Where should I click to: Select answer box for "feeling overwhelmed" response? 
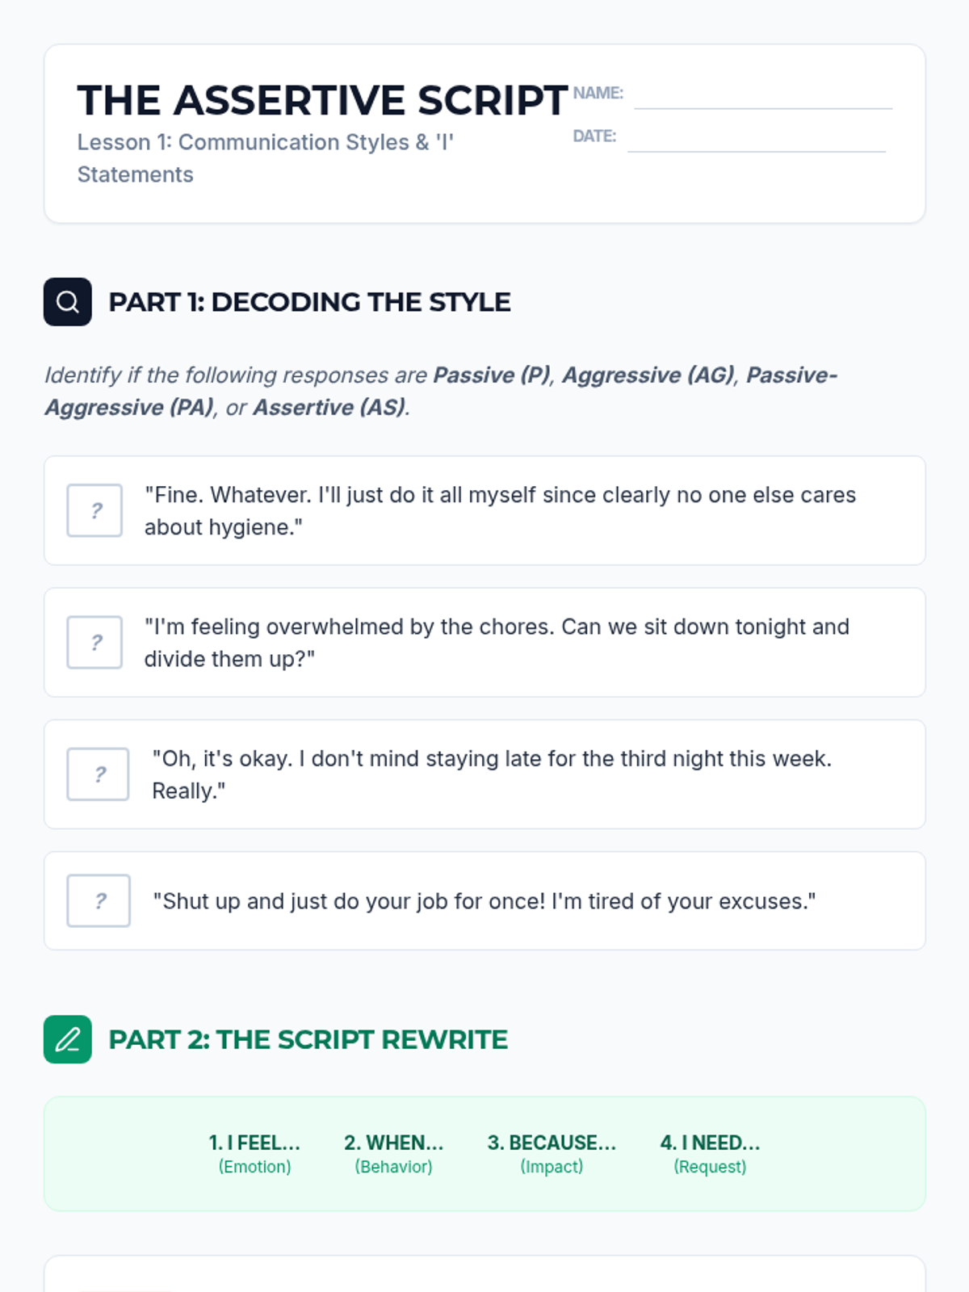pyautogui.click(x=94, y=643)
